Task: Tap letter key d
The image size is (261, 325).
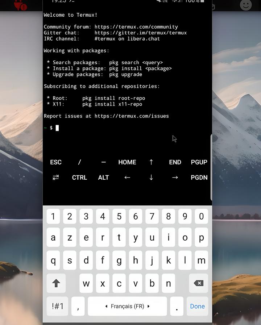Action: (x=86, y=260)
